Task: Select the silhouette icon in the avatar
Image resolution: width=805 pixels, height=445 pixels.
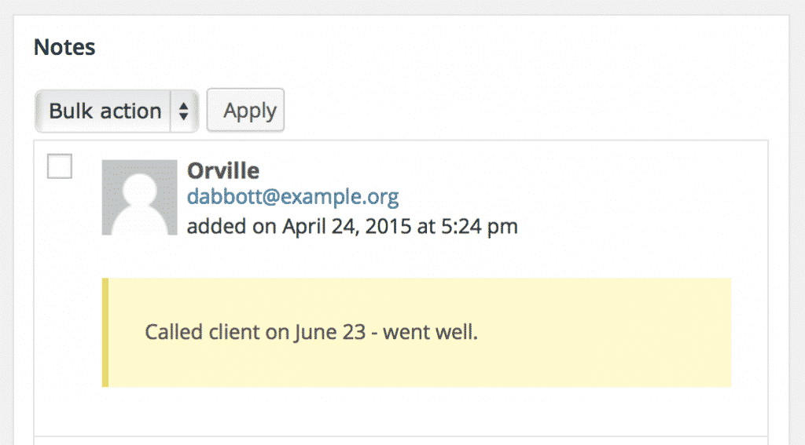Action: 140,203
